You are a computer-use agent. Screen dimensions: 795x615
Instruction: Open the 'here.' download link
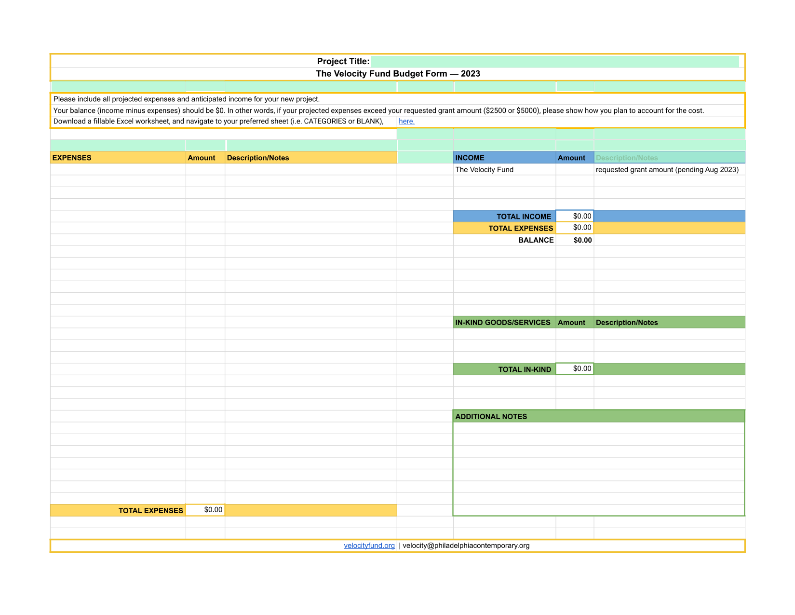[x=406, y=121]
